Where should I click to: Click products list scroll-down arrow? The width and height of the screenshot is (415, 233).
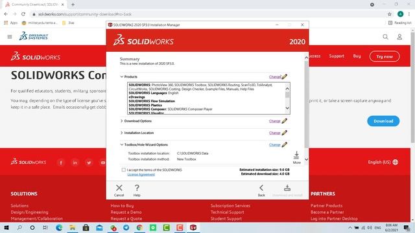tap(287, 108)
